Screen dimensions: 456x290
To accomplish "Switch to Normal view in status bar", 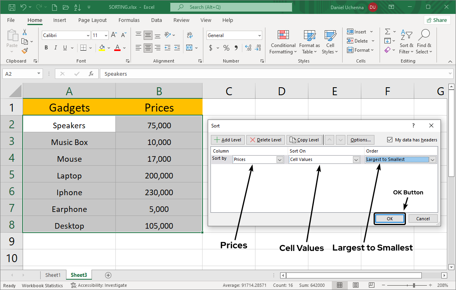I will (x=339, y=285).
